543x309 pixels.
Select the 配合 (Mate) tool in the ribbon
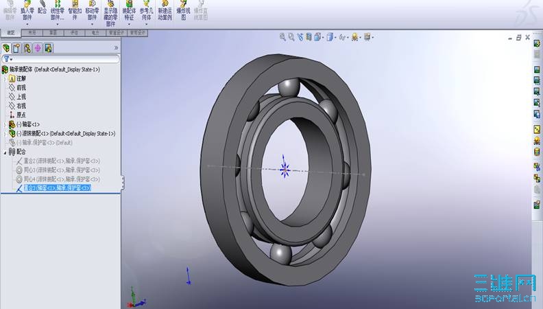(x=43, y=8)
